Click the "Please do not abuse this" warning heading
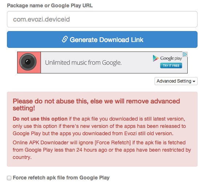The width and height of the screenshot is (199, 186). click(96, 105)
